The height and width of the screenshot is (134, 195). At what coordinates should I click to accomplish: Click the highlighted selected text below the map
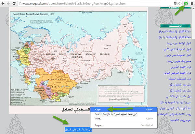(78, 130)
